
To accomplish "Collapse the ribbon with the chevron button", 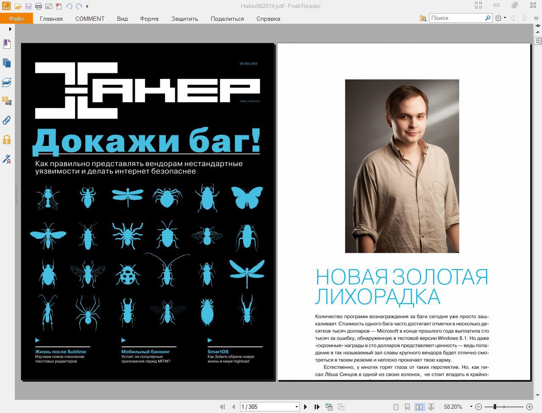I will pyautogui.click(x=537, y=18).
